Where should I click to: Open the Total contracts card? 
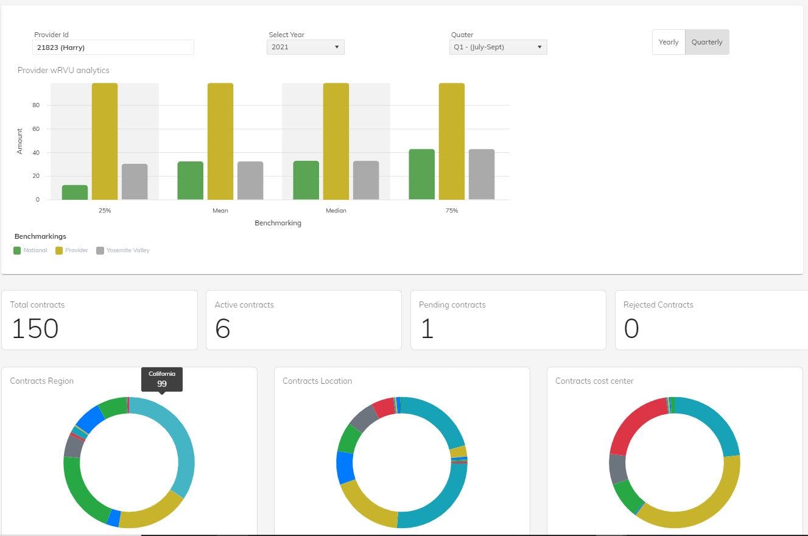pos(99,320)
